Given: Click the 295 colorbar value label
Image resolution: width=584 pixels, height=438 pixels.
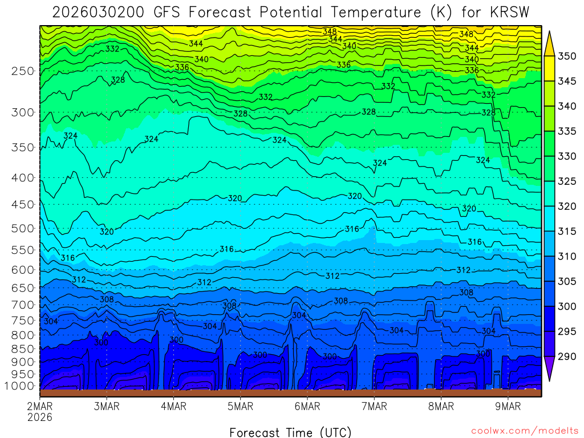Looking at the screenshot, I should click(x=566, y=331).
